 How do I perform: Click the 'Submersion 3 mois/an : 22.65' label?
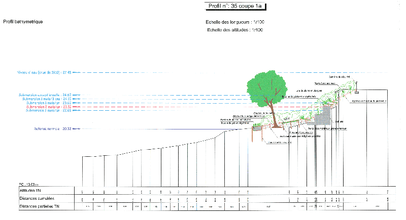[48, 110]
